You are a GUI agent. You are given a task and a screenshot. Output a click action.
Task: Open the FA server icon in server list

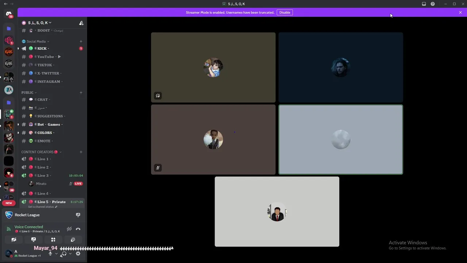click(x=9, y=89)
